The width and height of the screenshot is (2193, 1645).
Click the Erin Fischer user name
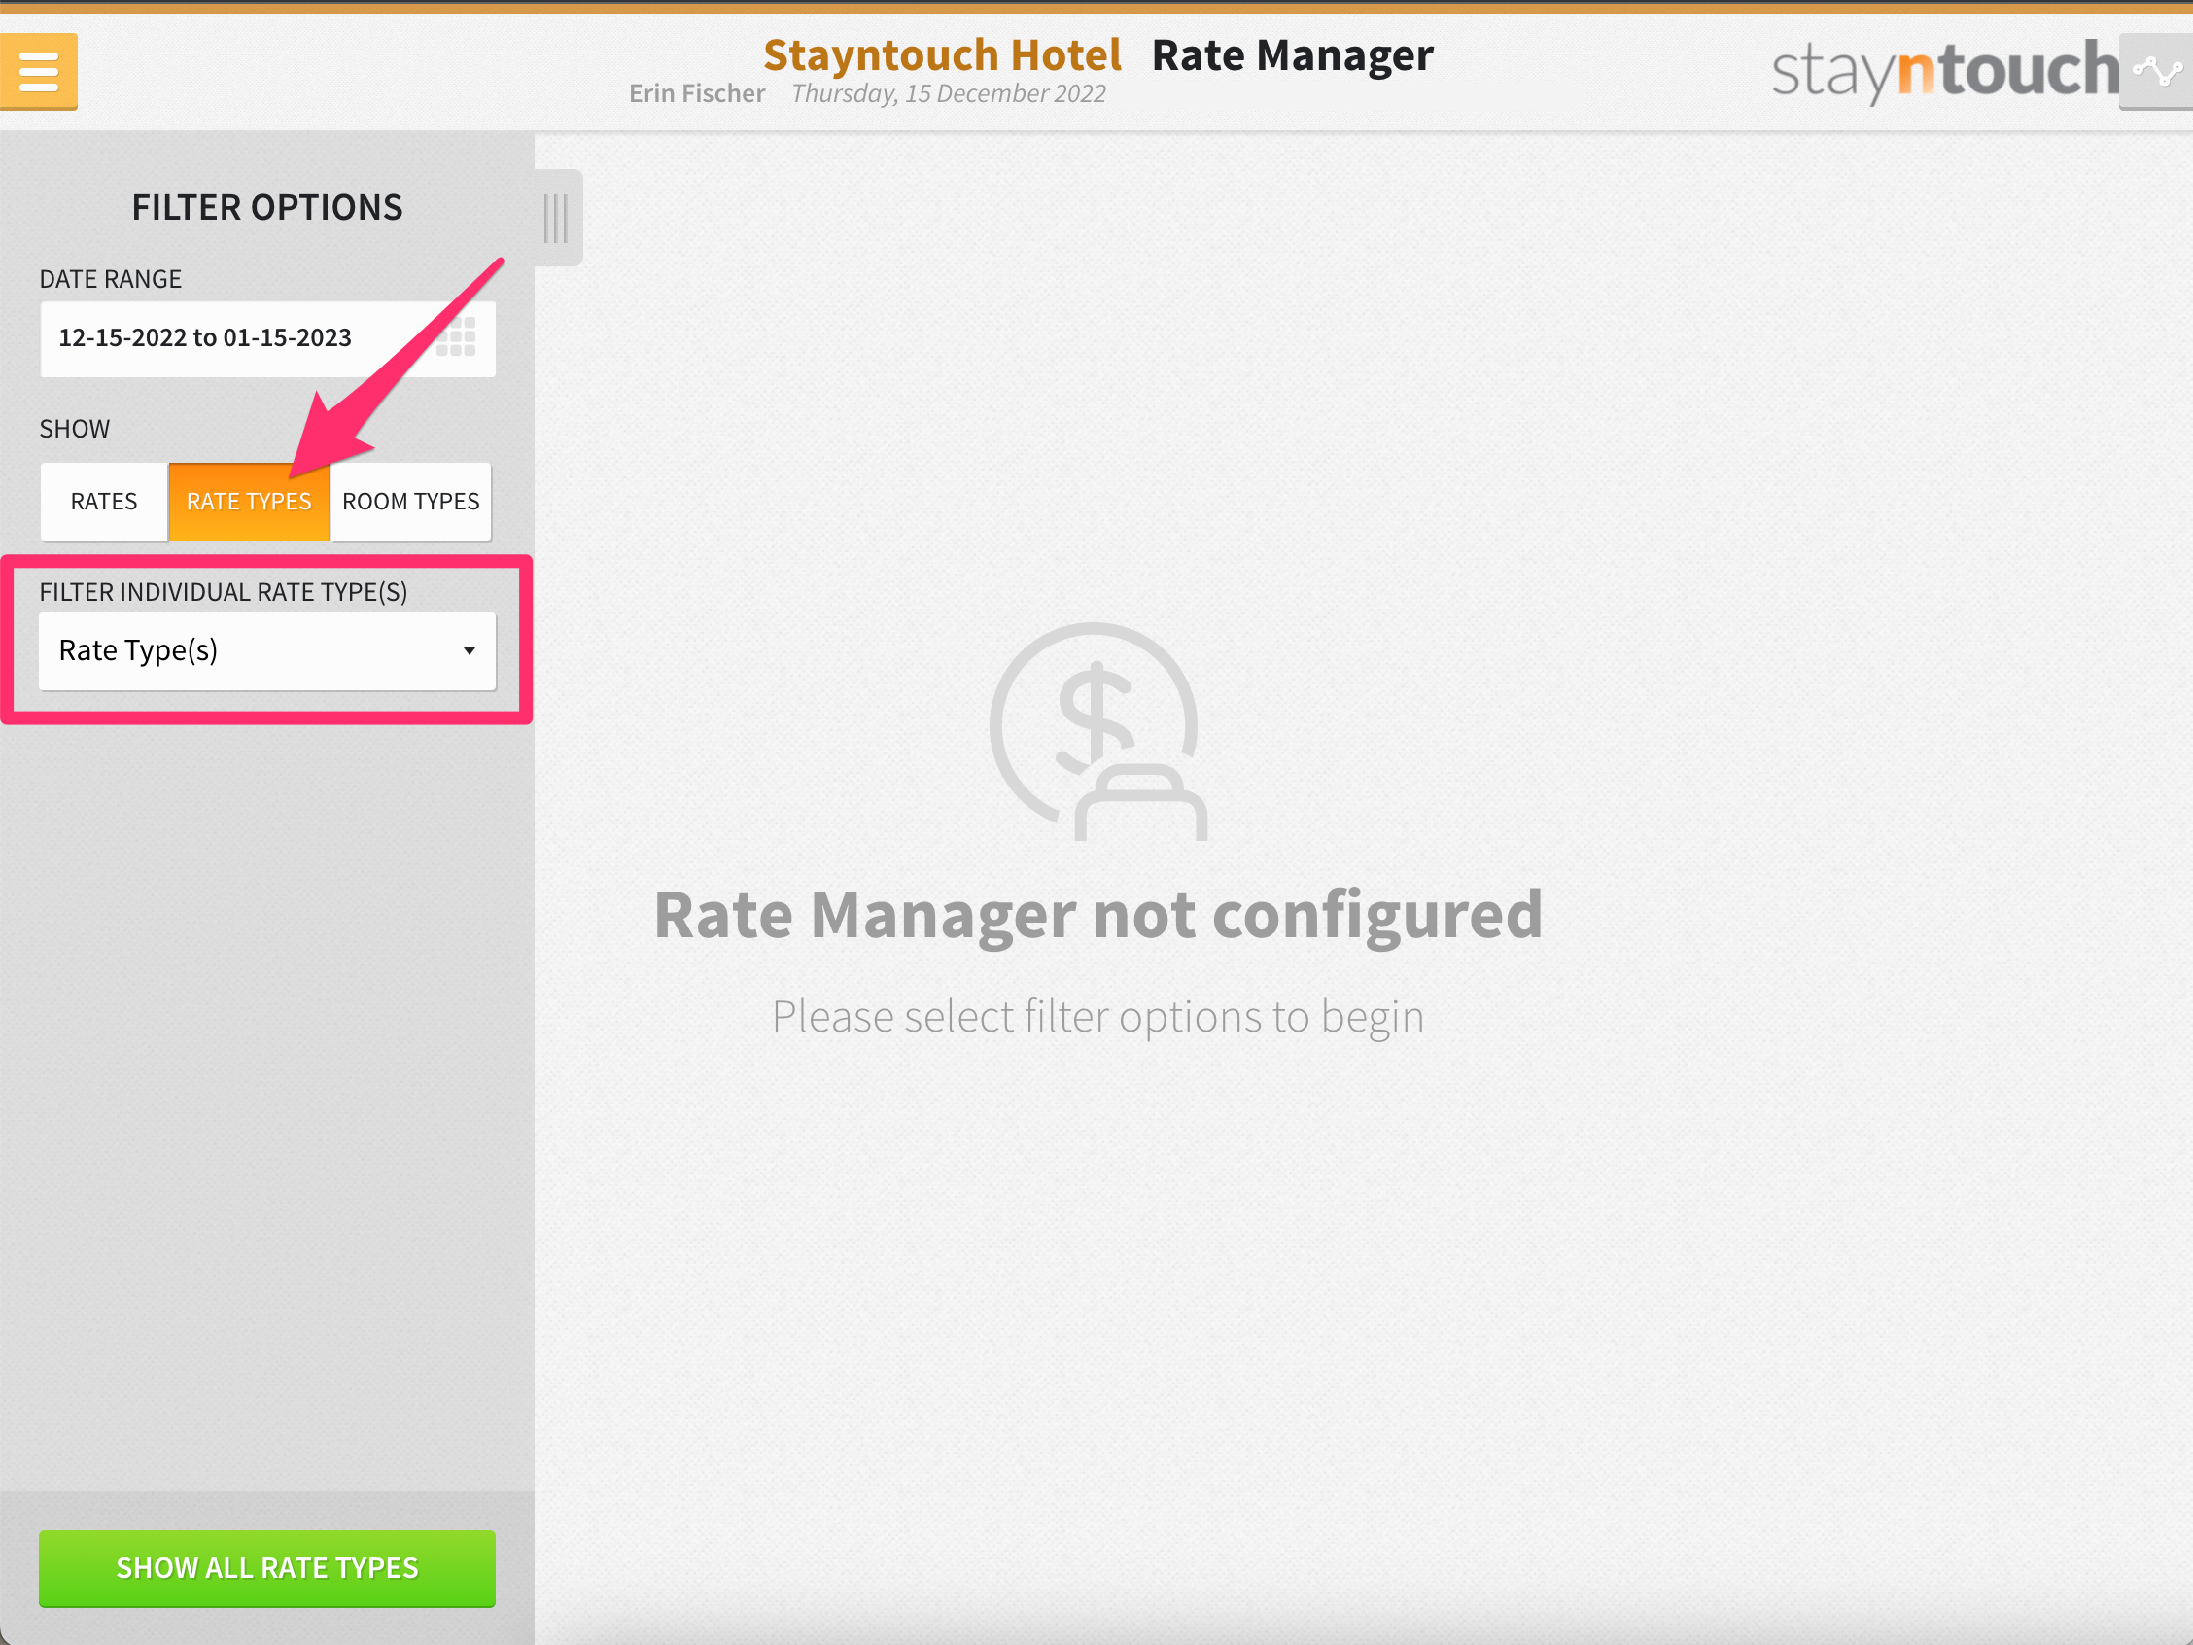[697, 93]
